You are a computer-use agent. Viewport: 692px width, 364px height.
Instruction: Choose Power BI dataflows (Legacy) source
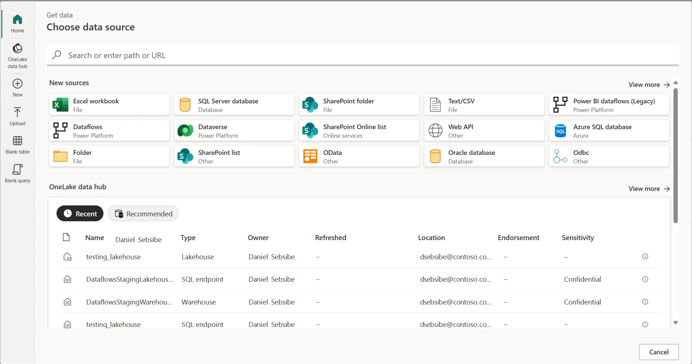[609, 105]
